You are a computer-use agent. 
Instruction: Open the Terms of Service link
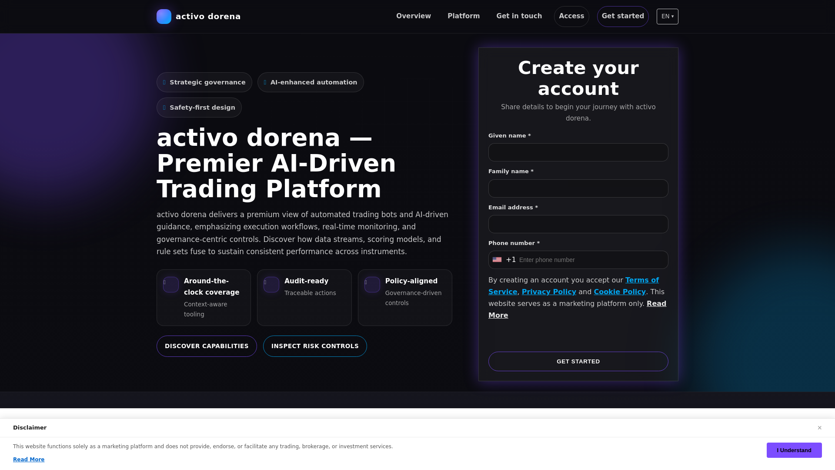point(642,280)
